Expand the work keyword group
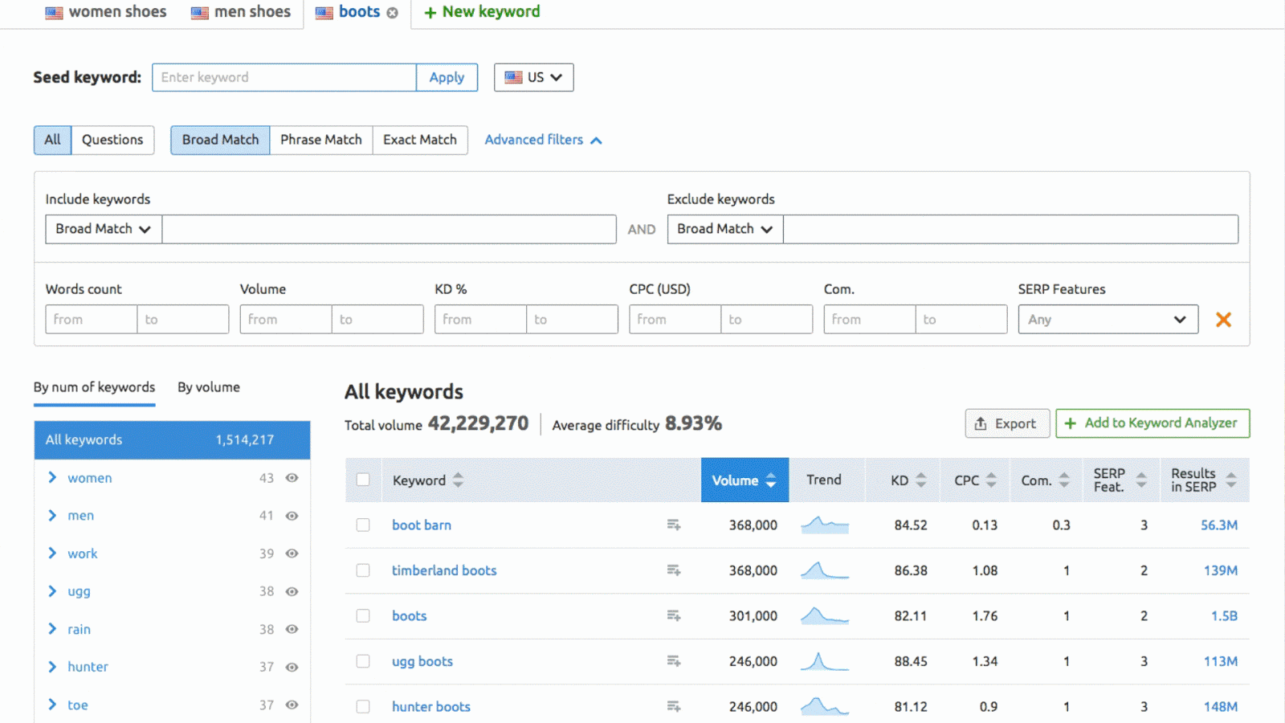 tap(52, 553)
